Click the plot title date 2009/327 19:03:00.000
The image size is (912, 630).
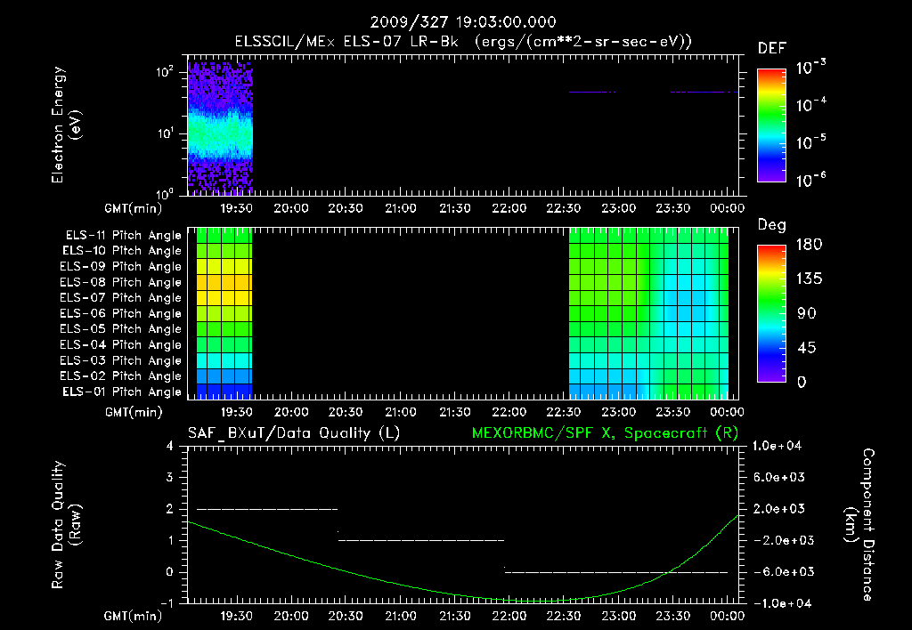pyautogui.click(x=463, y=22)
